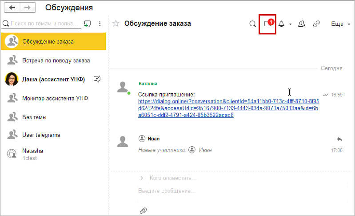Click the group icon of User telegrama
This screenshot has height=216, width=355.
[x=12, y=135]
